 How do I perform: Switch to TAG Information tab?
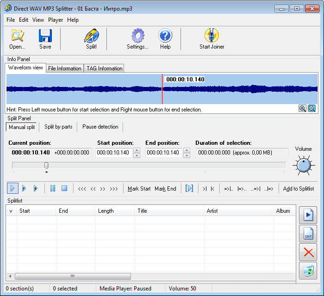tap(104, 68)
